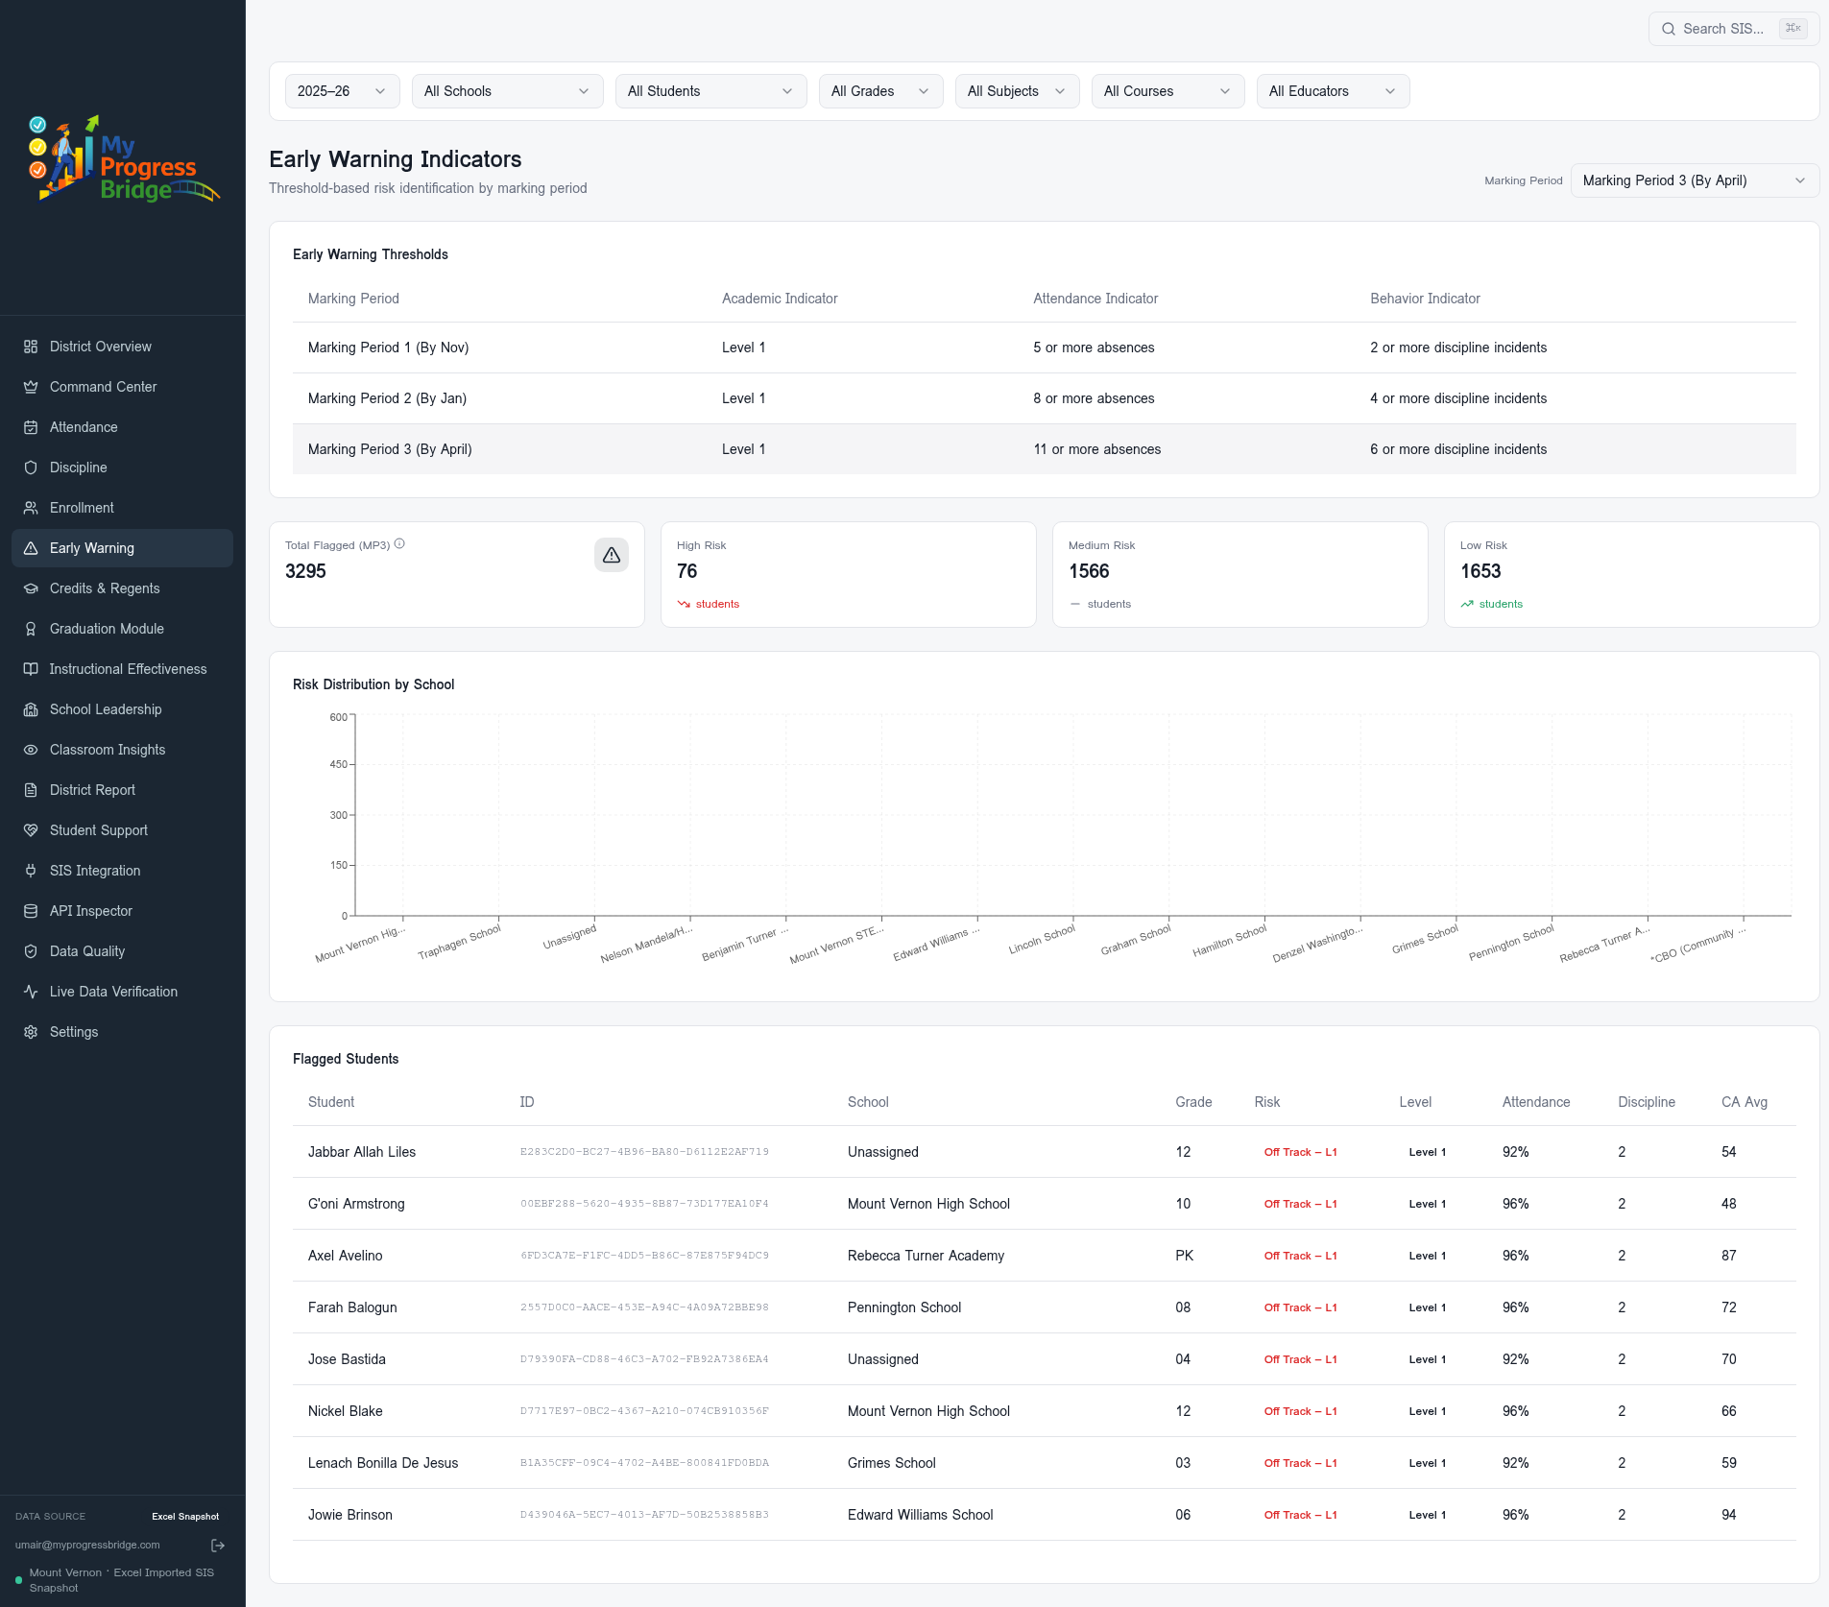This screenshot has width=1829, height=1607.
Task: Open the All Students dropdown
Action: (x=711, y=91)
